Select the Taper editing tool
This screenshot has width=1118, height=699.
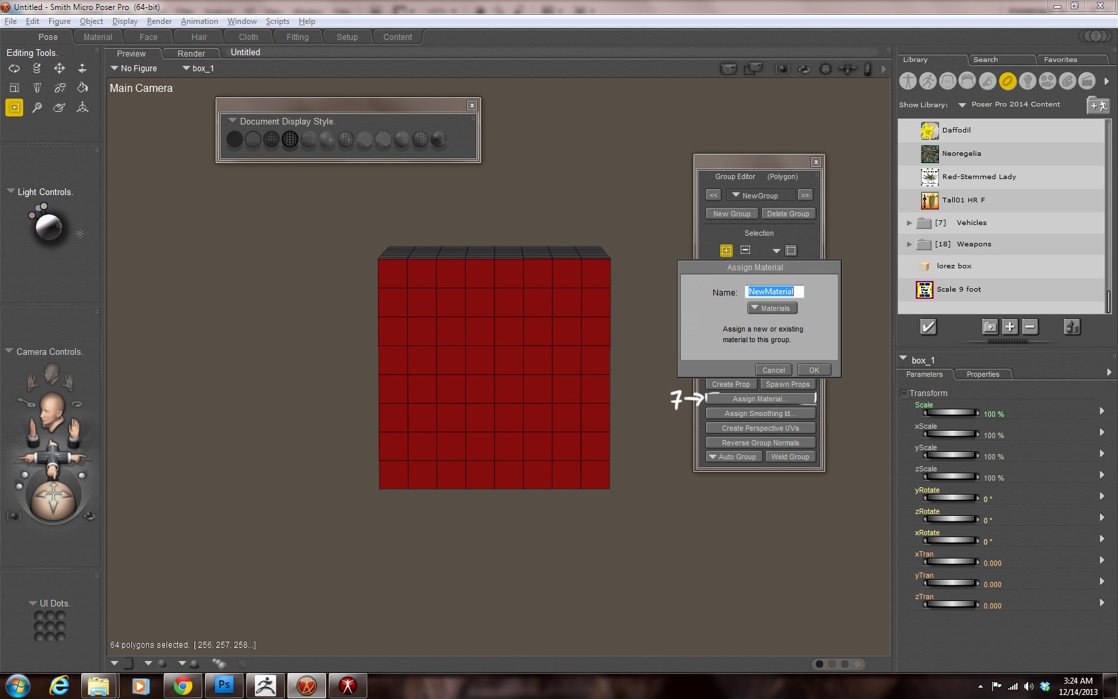coord(37,88)
